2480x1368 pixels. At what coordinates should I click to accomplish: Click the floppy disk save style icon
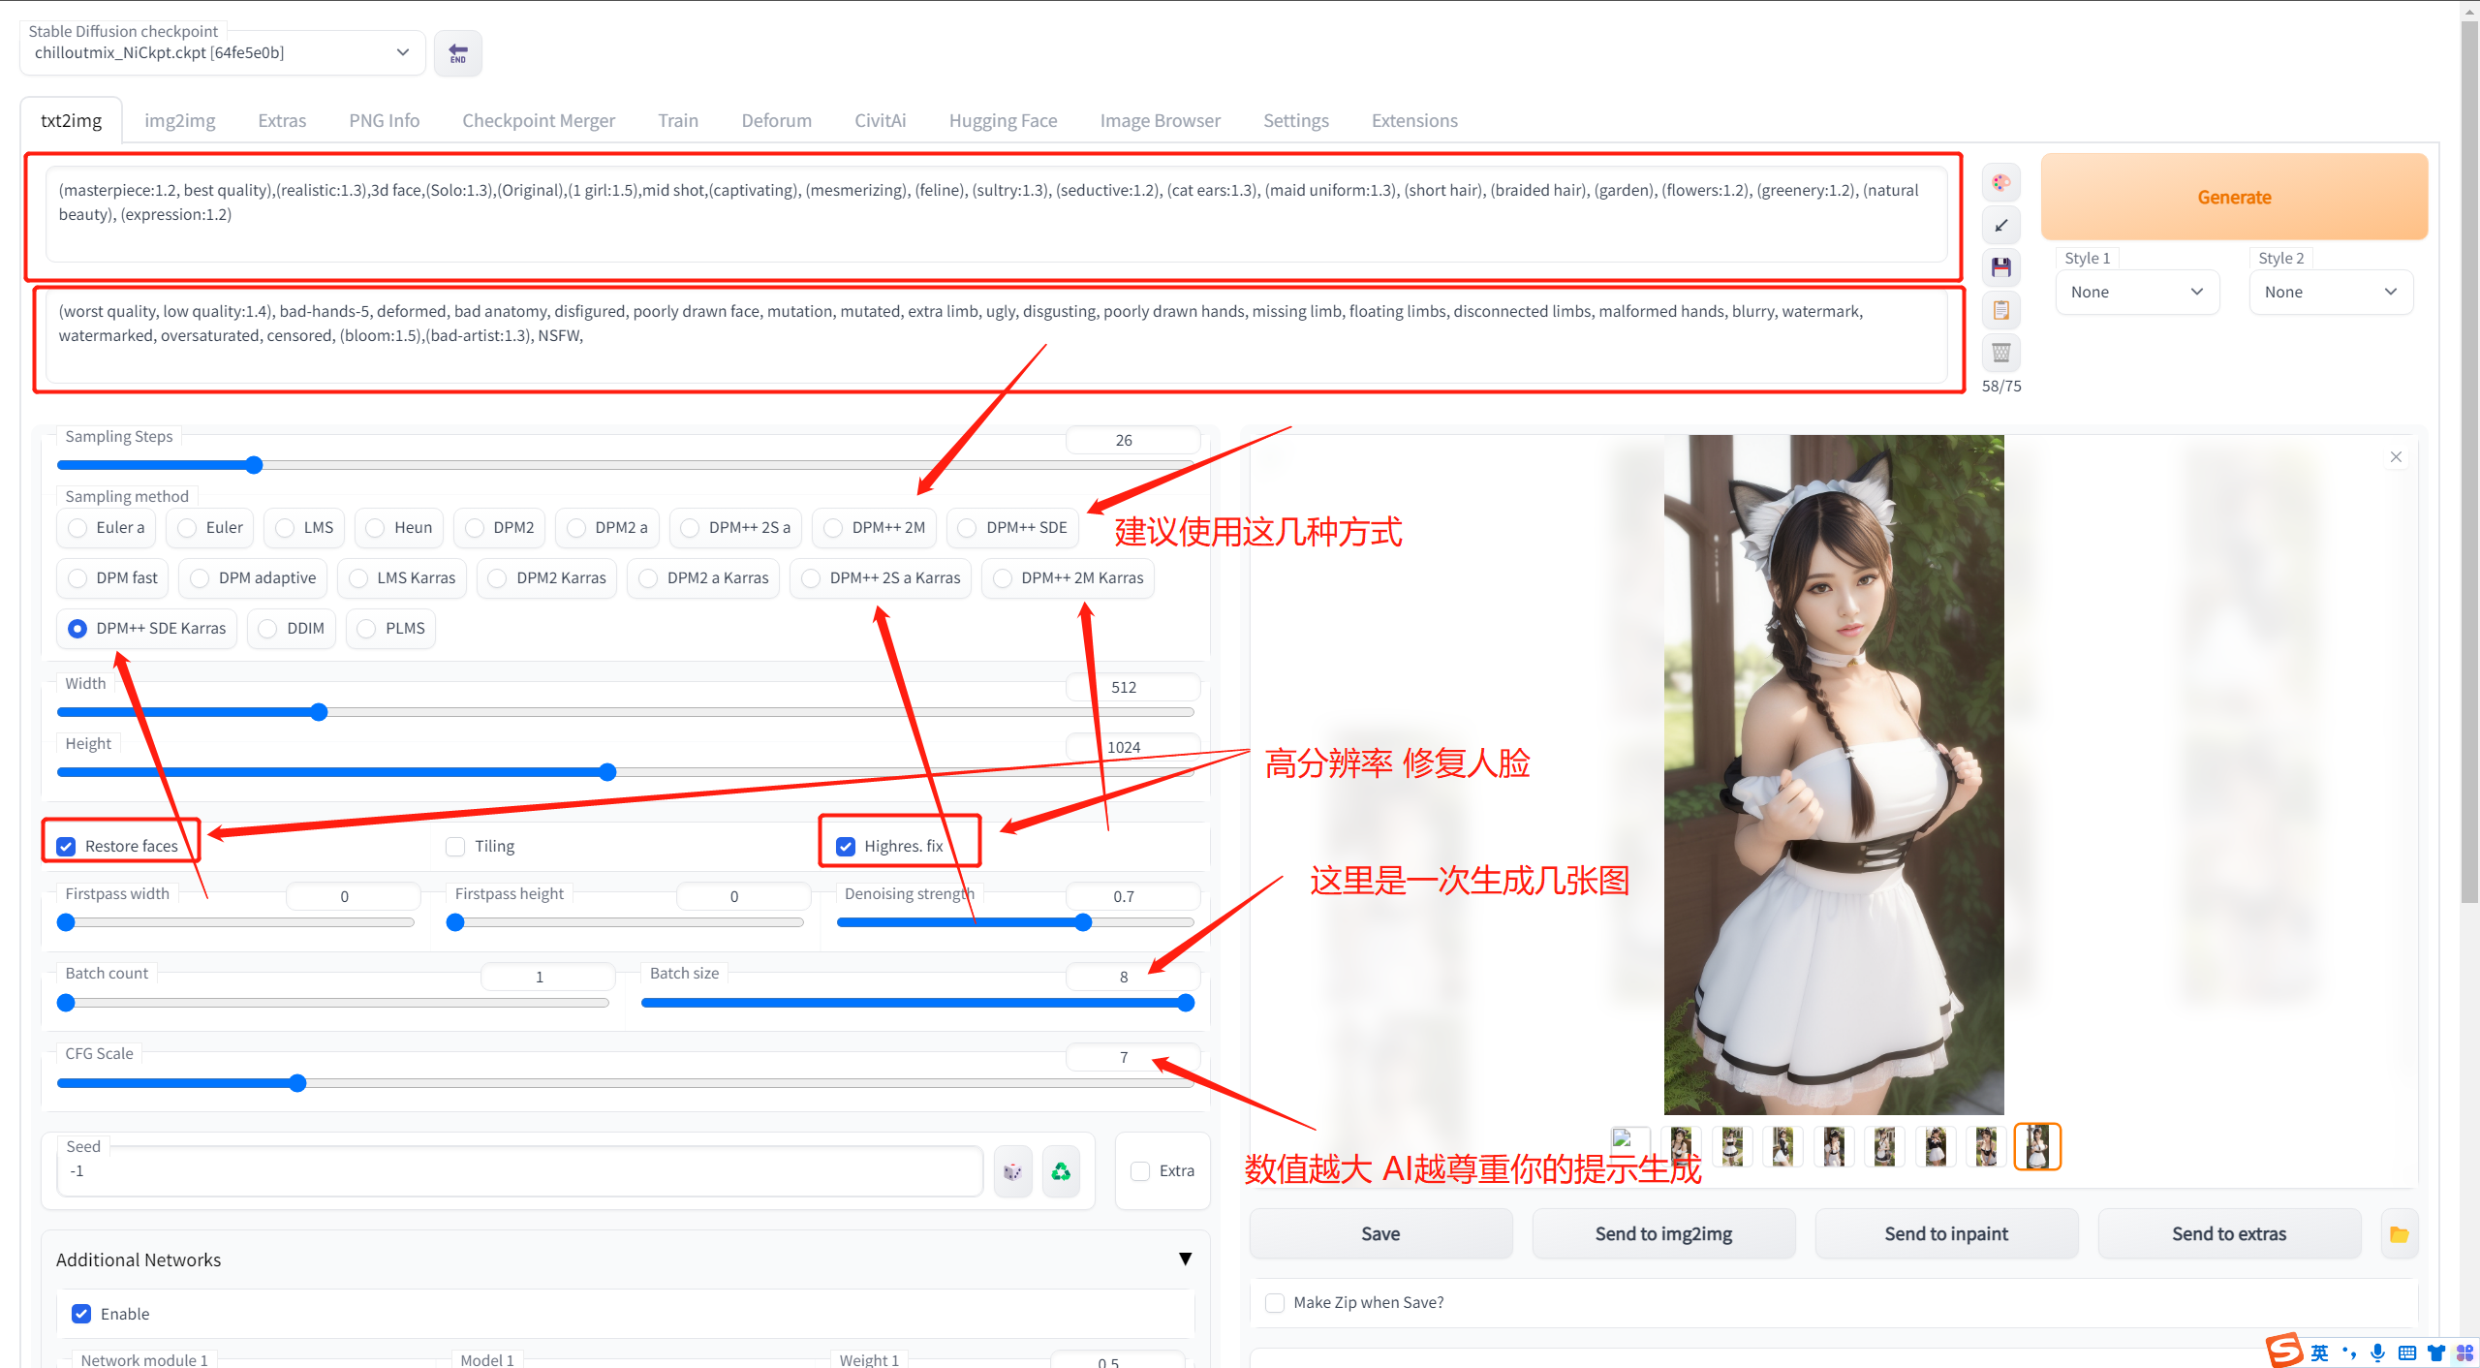click(2000, 267)
